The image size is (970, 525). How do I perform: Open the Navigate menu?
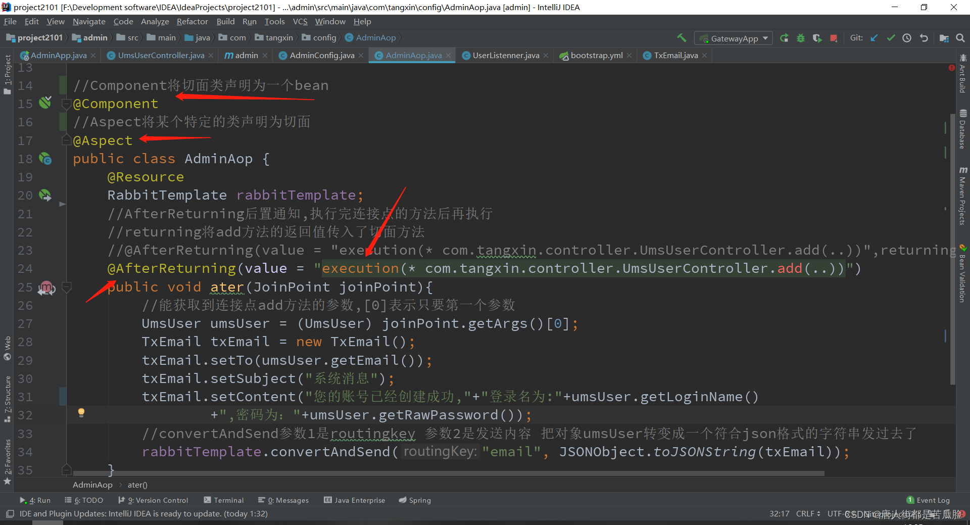coord(89,22)
